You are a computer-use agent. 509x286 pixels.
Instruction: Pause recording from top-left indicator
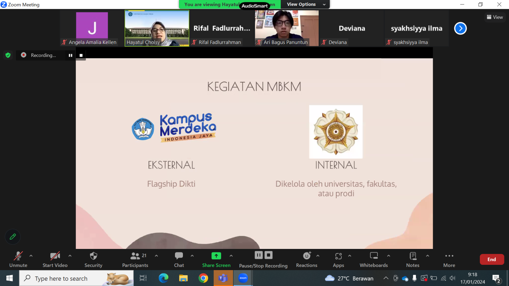pyautogui.click(x=70, y=55)
